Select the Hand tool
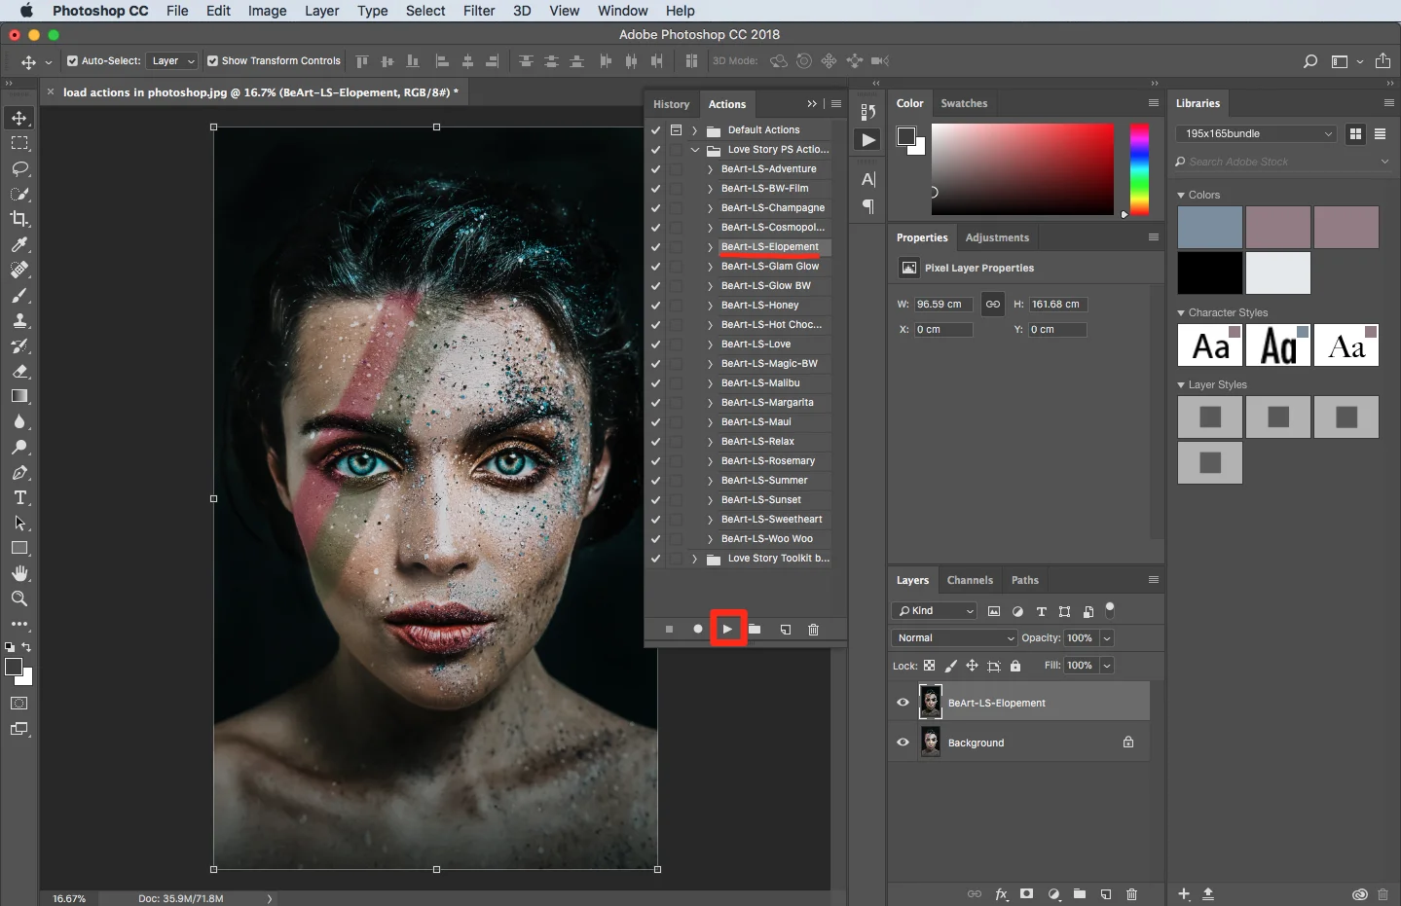 (x=19, y=574)
